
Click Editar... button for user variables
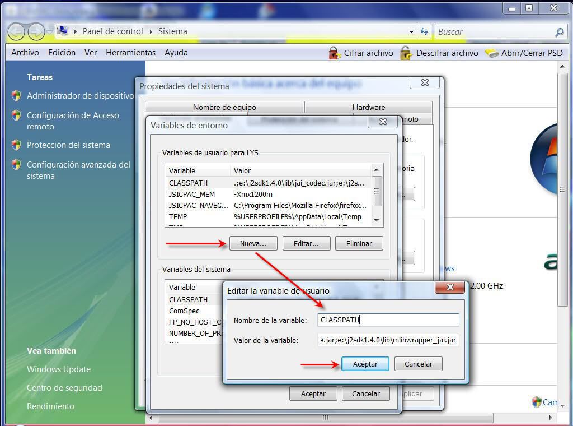306,243
